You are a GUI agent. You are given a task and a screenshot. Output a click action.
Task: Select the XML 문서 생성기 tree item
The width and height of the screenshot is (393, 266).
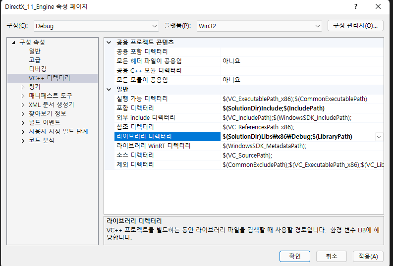(52, 105)
